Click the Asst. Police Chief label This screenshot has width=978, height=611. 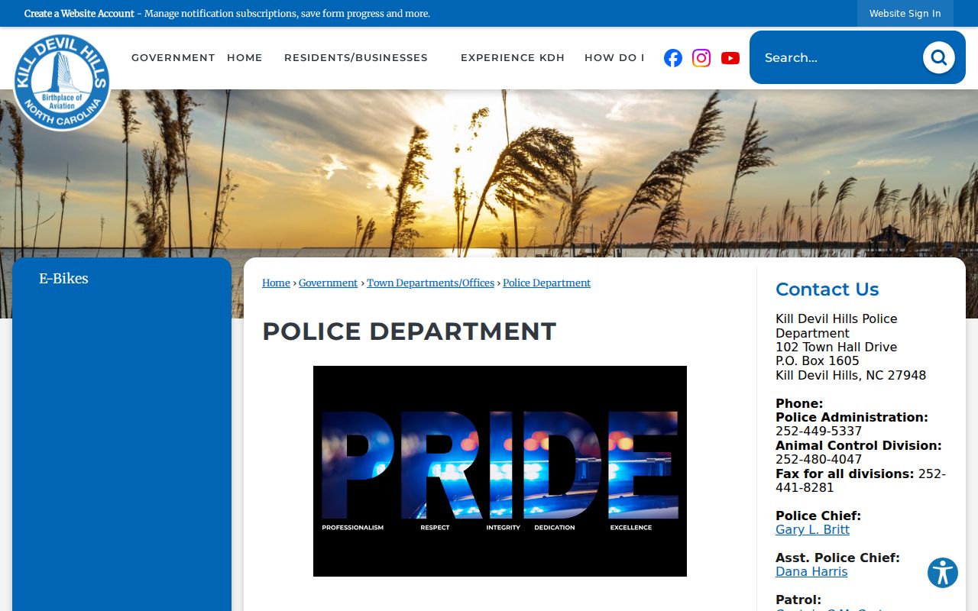pos(837,558)
